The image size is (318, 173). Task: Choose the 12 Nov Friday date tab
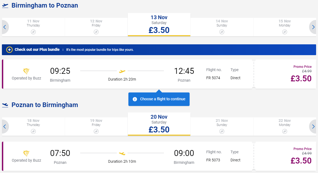pyautogui.click(x=96, y=27)
